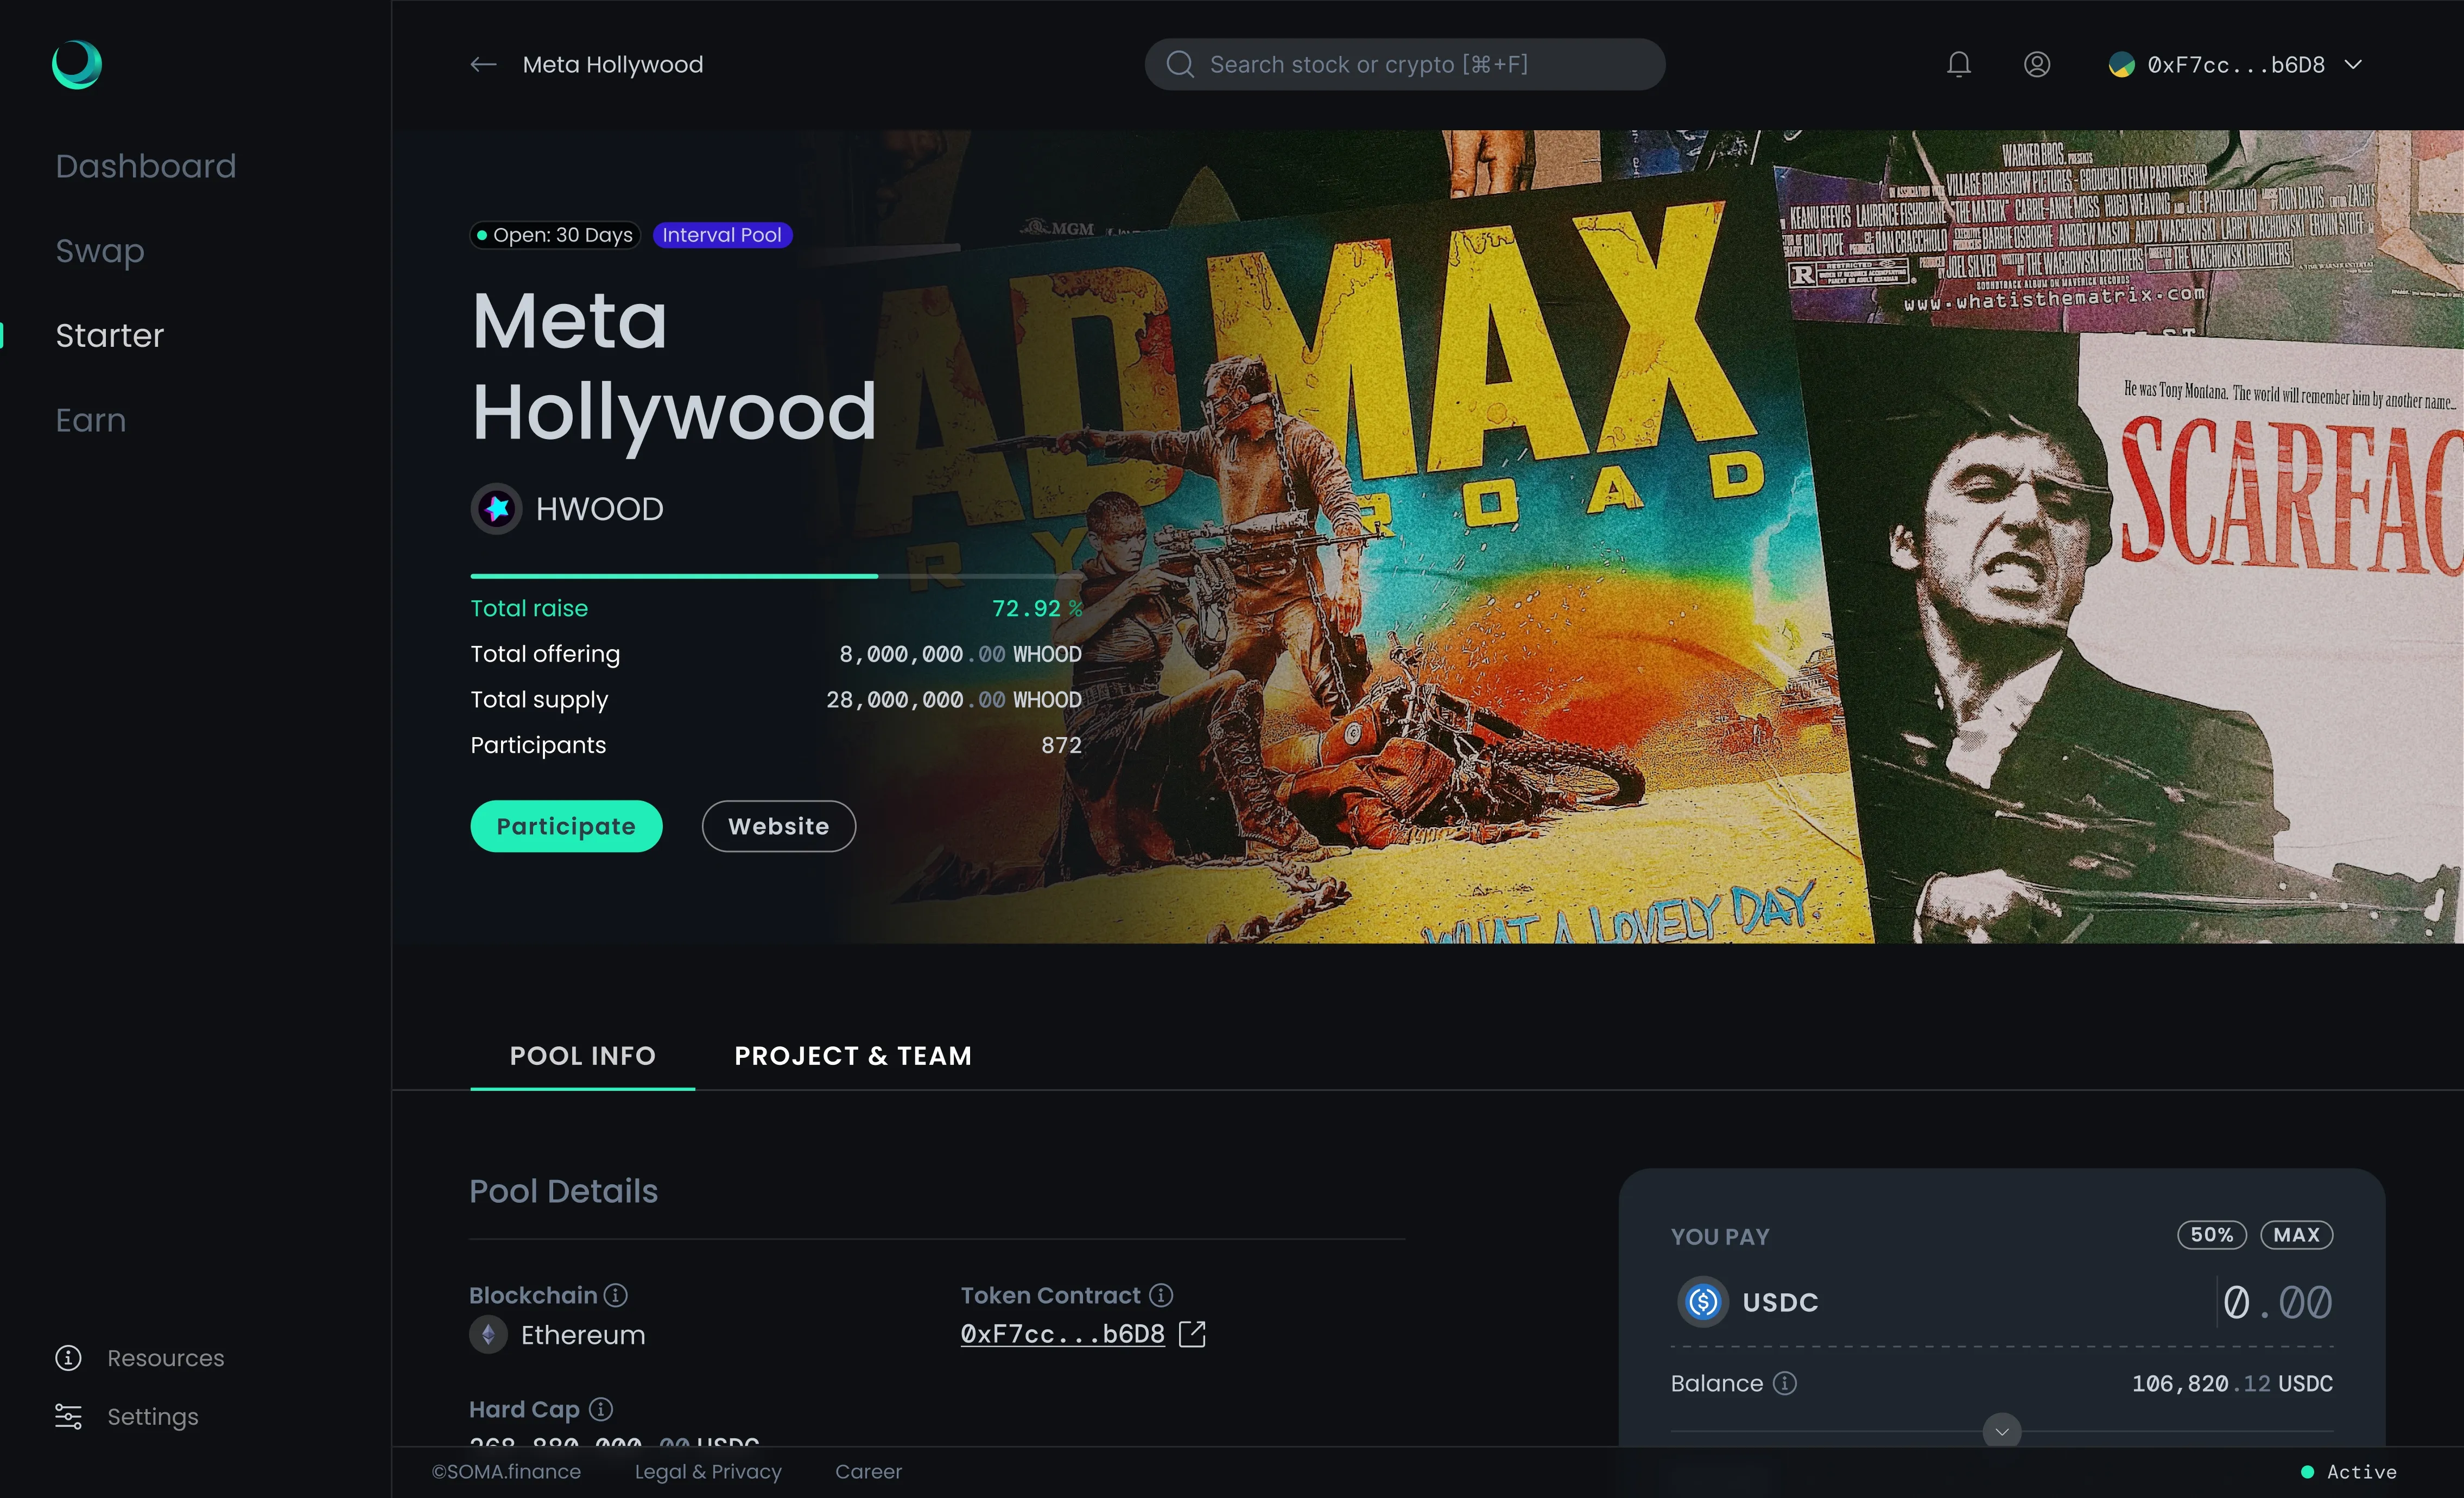Click the Website button
Viewport: 2464px width, 1498px height.
(778, 826)
